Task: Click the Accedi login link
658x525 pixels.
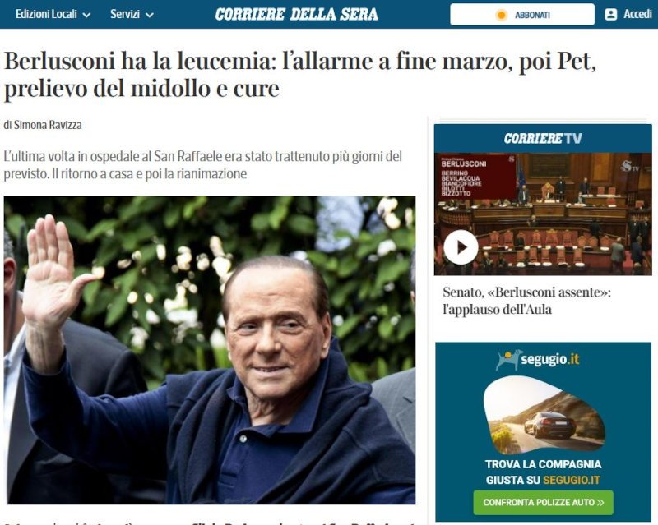Action: tap(637, 14)
